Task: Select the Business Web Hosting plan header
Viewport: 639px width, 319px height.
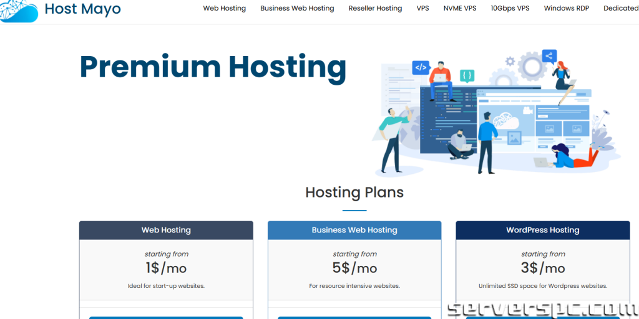Action: (354, 230)
